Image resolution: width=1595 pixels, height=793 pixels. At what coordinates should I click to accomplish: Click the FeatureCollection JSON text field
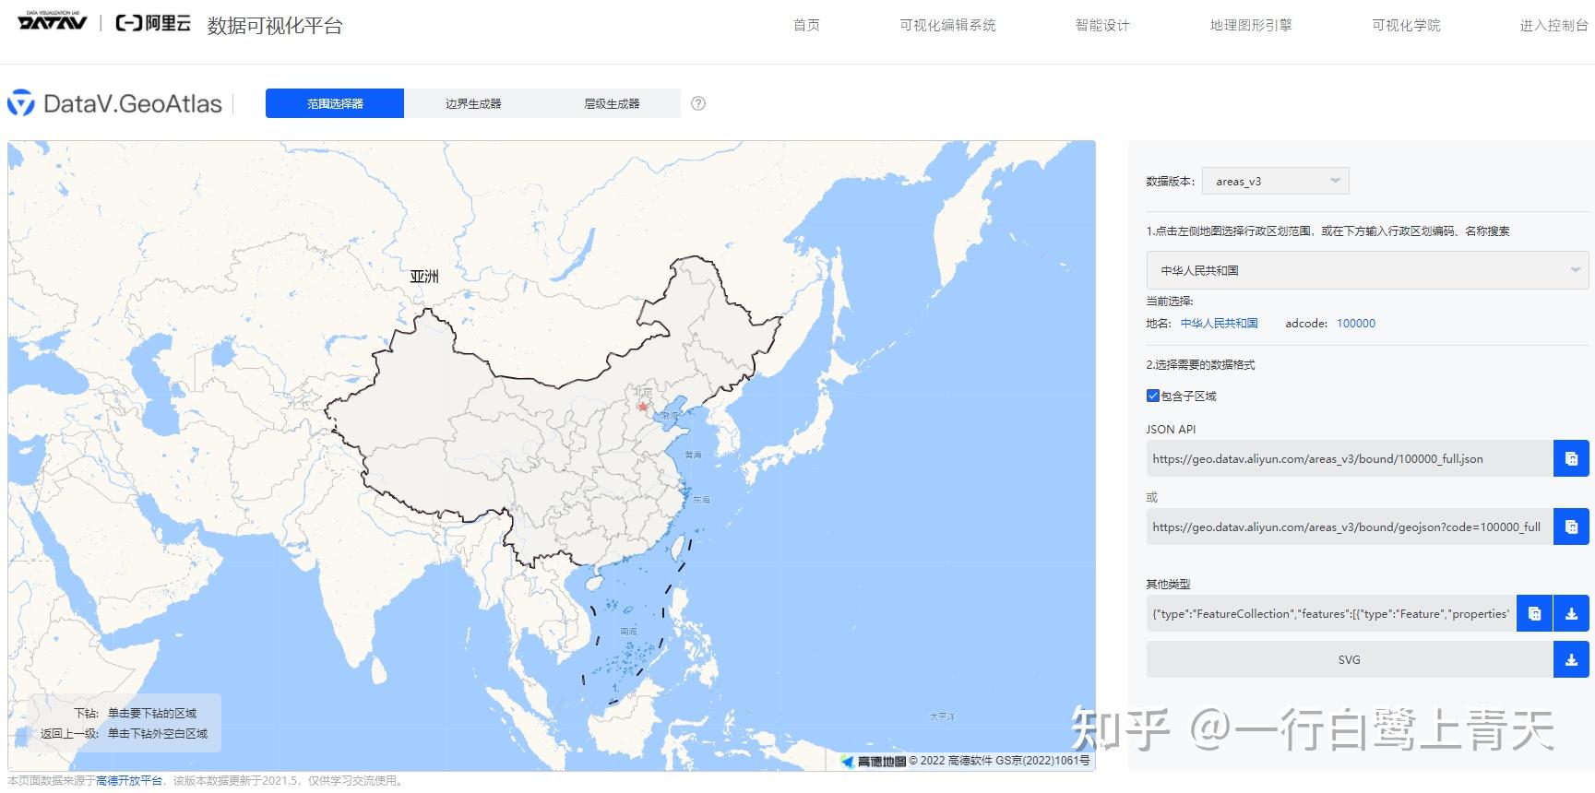point(1331,613)
